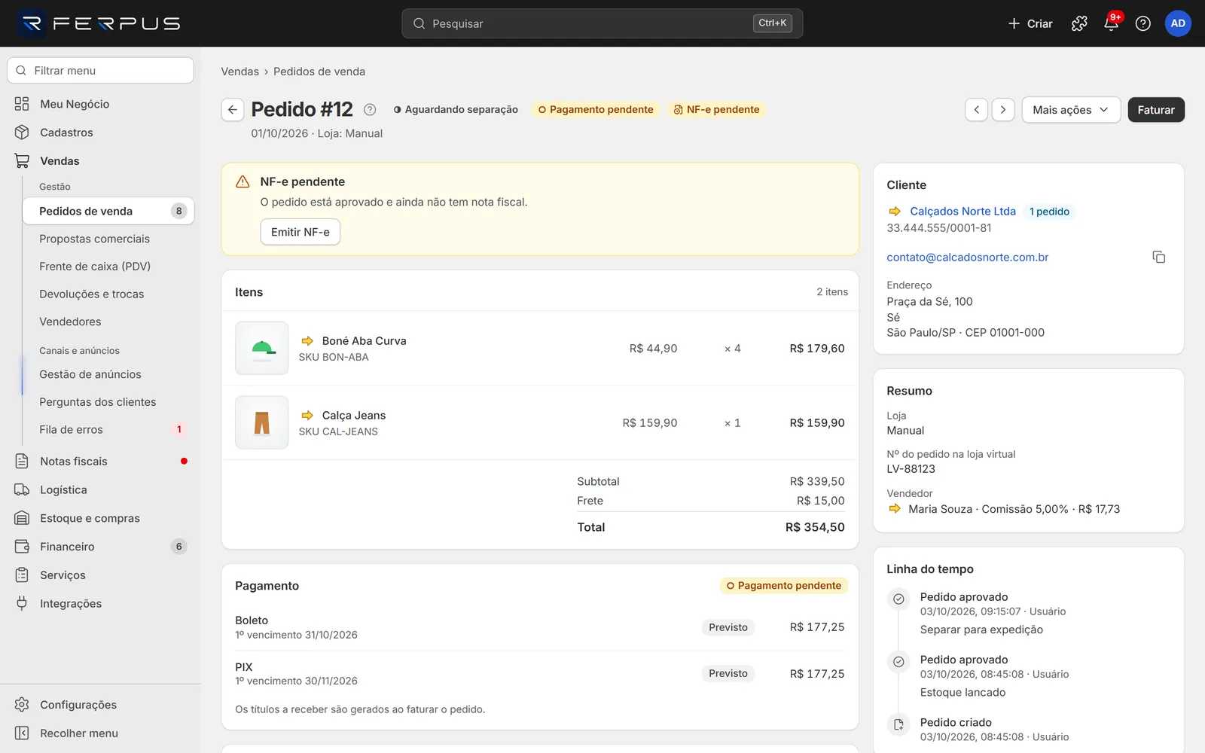Click the Emitir NF-e button

300,232
